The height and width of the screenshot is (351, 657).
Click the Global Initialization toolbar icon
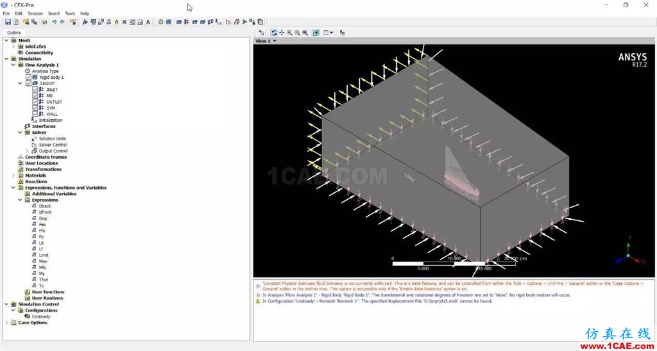click(x=218, y=22)
